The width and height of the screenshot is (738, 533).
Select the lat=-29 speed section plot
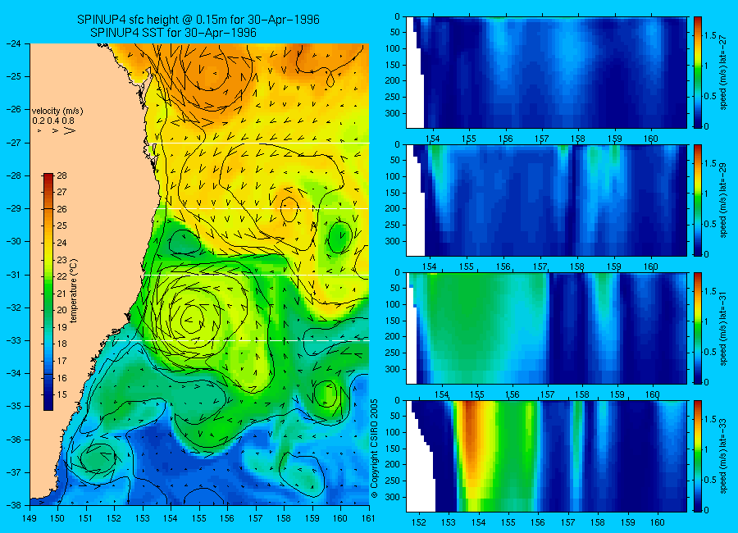coord(546,200)
